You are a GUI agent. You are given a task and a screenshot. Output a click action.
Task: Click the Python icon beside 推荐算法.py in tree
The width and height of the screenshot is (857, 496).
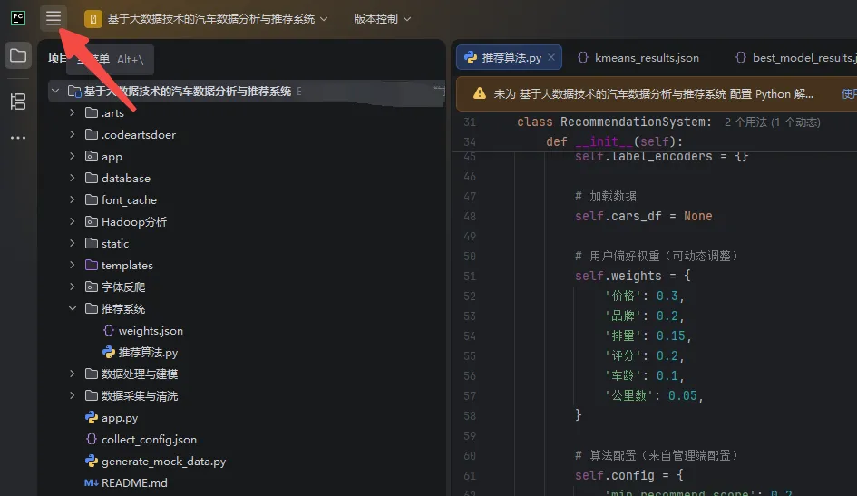tap(108, 353)
